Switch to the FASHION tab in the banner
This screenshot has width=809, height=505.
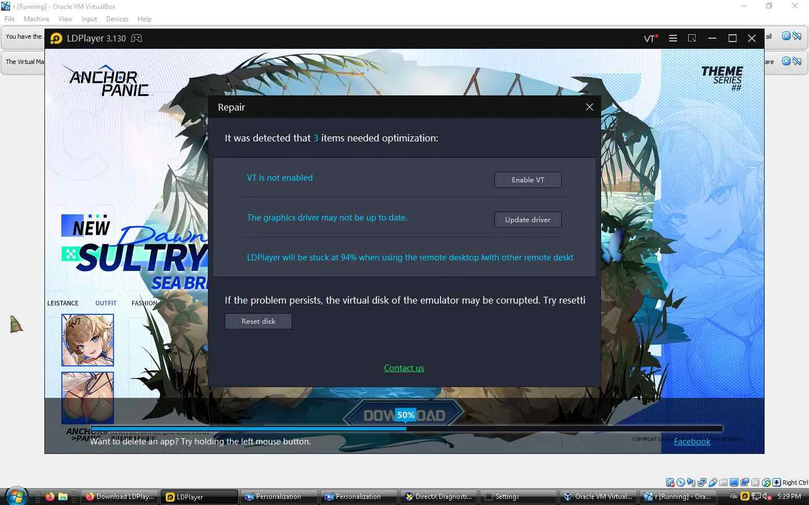(x=144, y=303)
